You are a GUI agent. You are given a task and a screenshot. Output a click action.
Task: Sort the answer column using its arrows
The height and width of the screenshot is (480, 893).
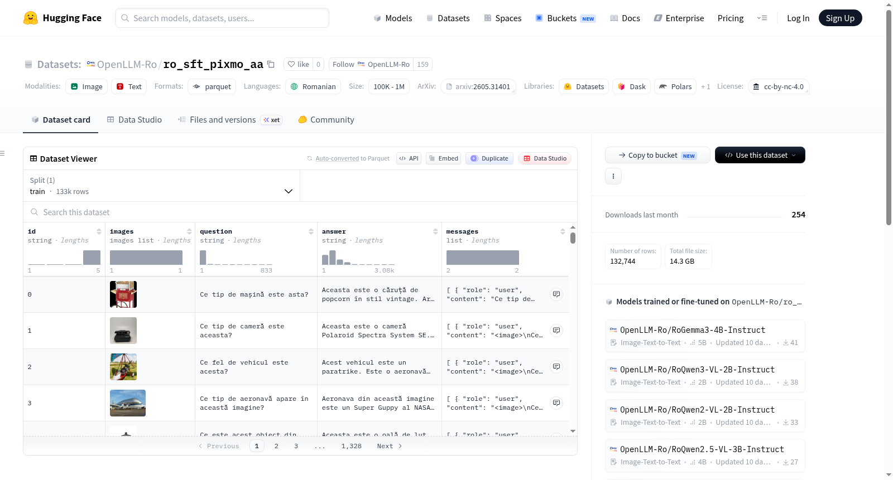tap(435, 231)
